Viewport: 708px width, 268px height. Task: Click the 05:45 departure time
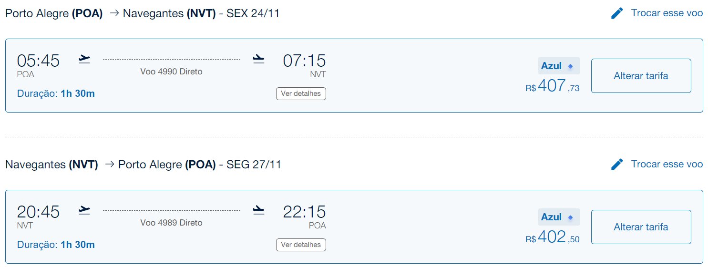tap(38, 61)
